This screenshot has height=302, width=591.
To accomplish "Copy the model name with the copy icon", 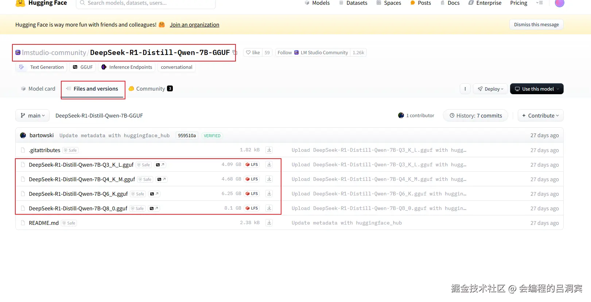I will click(x=235, y=53).
